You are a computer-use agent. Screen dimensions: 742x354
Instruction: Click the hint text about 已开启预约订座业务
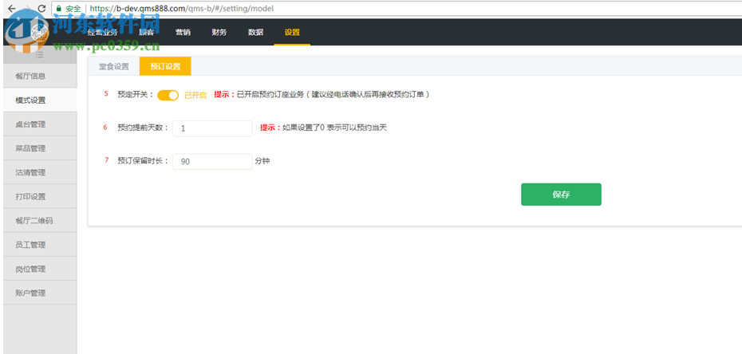334,95
